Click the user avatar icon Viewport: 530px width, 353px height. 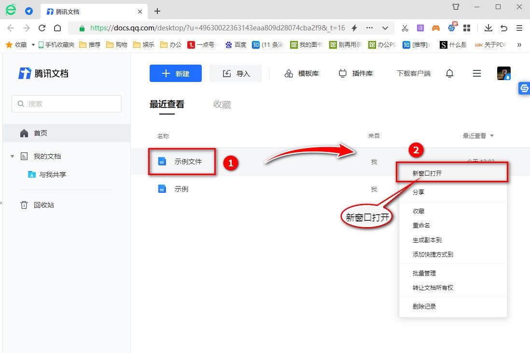click(504, 73)
